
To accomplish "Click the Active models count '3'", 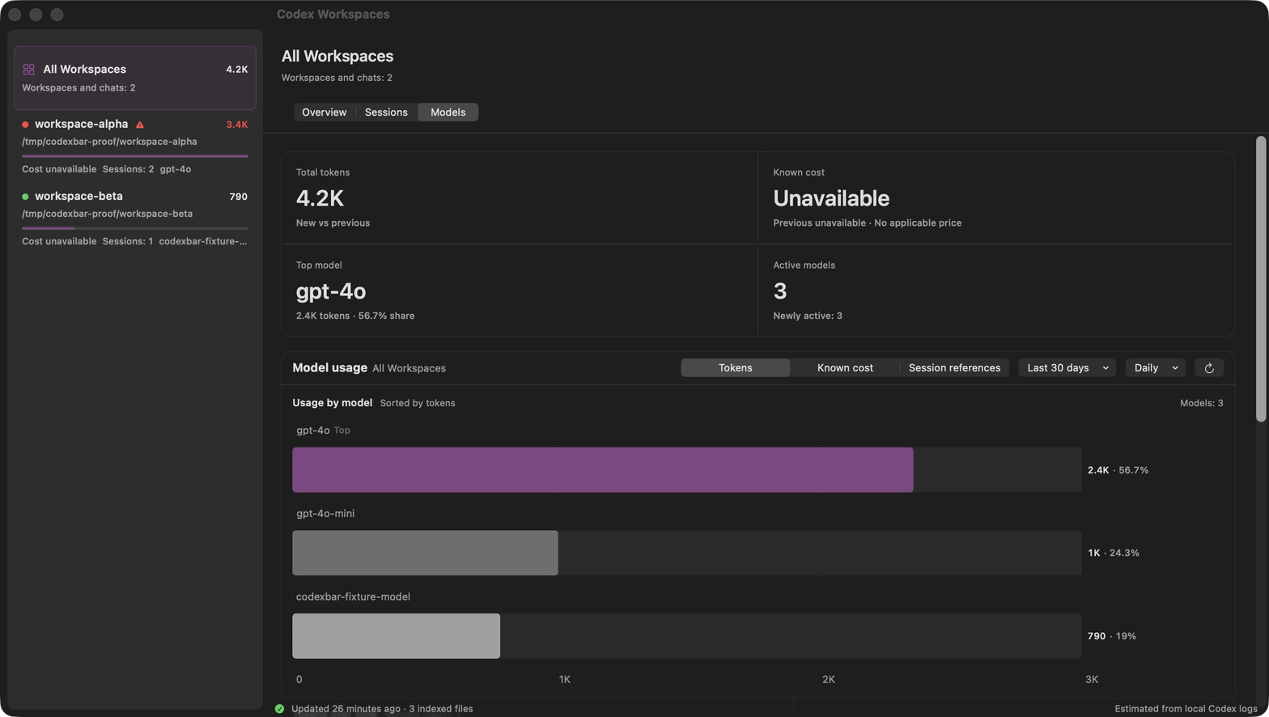I will tap(780, 291).
